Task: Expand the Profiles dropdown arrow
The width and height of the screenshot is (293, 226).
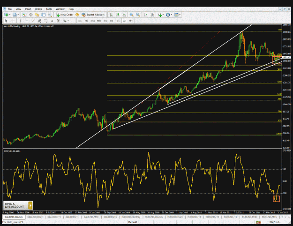Action: [x=18, y=15]
